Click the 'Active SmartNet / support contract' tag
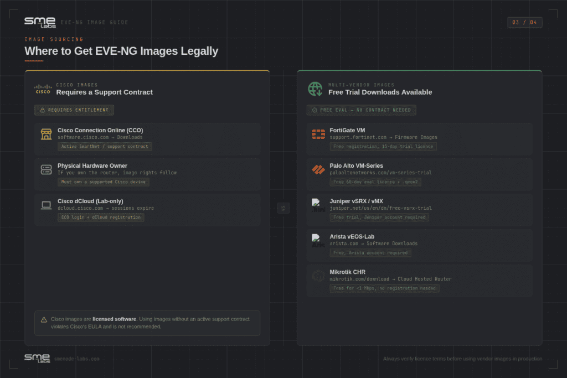567x378 pixels. tap(105, 146)
